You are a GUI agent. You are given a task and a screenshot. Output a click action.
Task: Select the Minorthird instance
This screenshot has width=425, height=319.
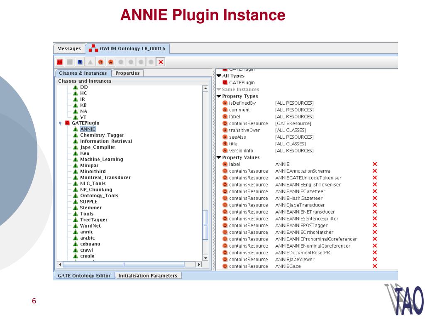pos(93,172)
